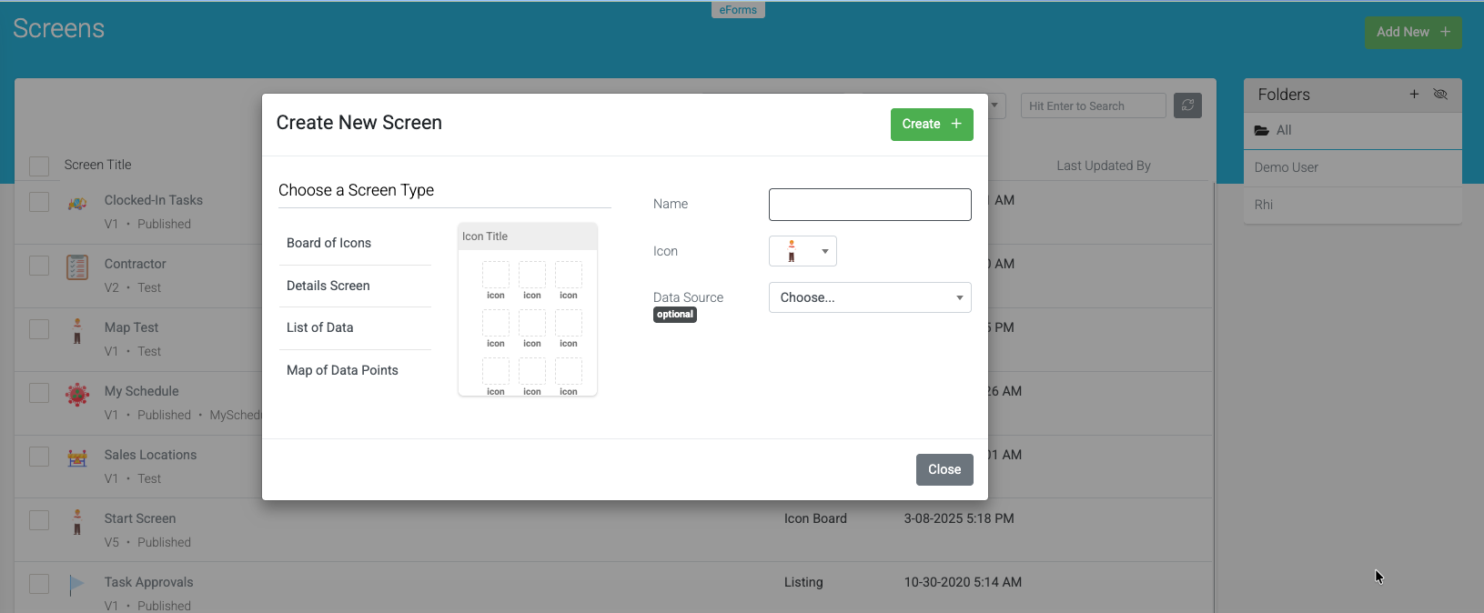The width and height of the screenshot is (1484, 613).
Task: Select Map of Data Points type
Action: [x=355, y=371]
